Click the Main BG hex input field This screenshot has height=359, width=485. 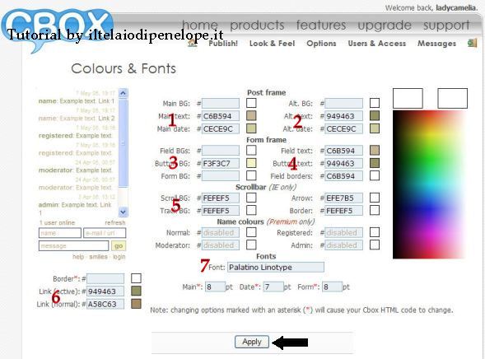click(221, 103)
